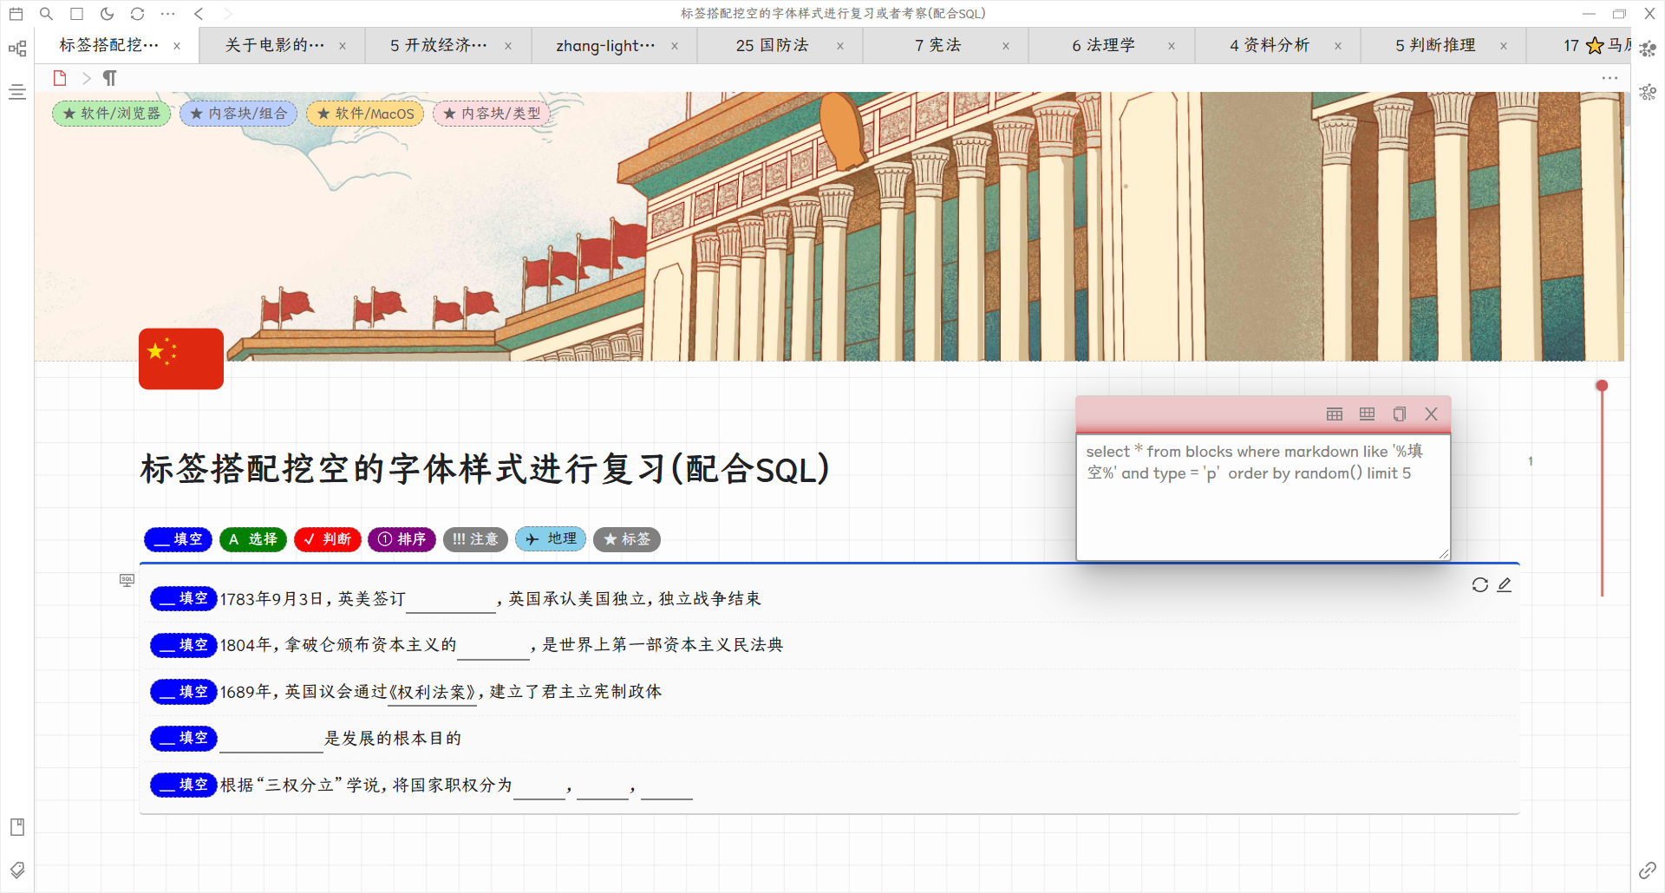
Task: Click the SQL embed block gutter icon
Action: [127, 580]
